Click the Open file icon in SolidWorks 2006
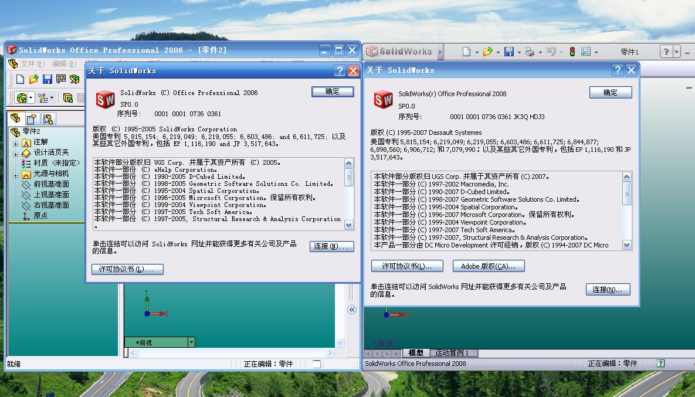695x397 pixels. pos(33,79)
